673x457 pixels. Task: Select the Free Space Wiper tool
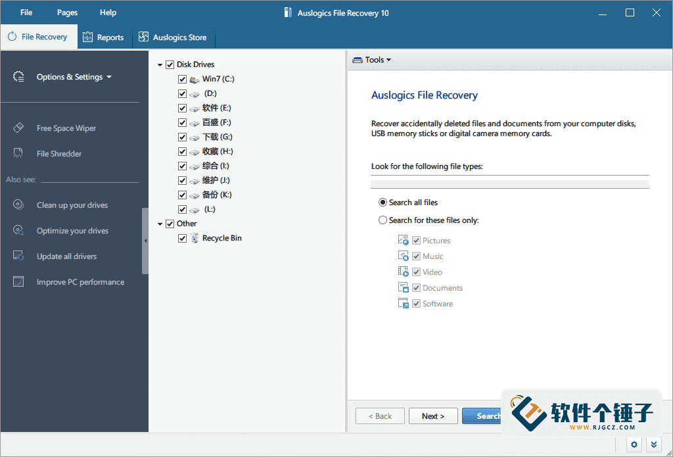coord(66,128)
